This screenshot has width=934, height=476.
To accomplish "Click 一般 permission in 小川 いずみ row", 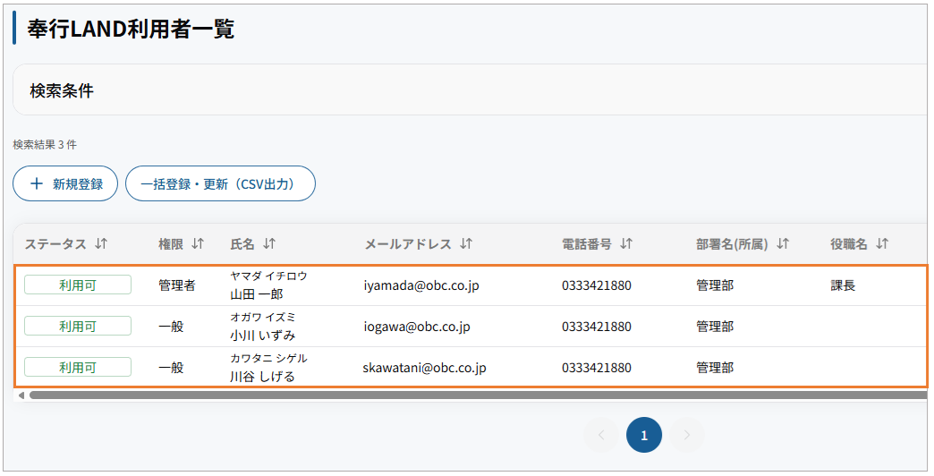I will (x=171, y=327).
